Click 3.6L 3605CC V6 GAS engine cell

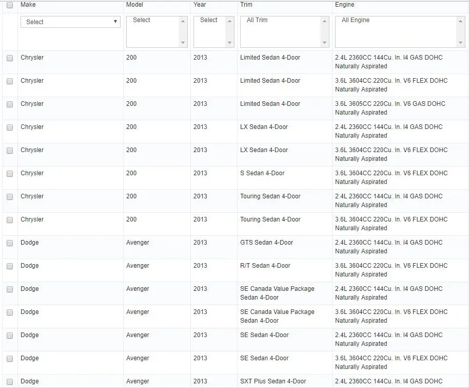[390, 108]
